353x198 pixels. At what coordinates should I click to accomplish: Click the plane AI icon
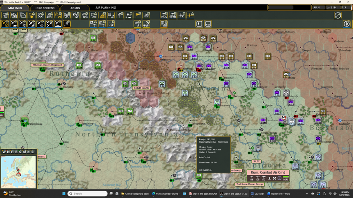coord(146,24)
